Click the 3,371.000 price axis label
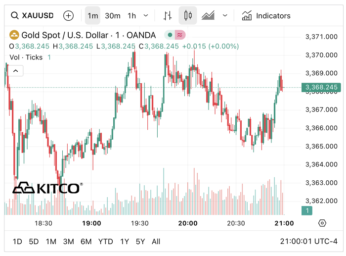Viewport: 346px width, 256px height. (321, 37)
